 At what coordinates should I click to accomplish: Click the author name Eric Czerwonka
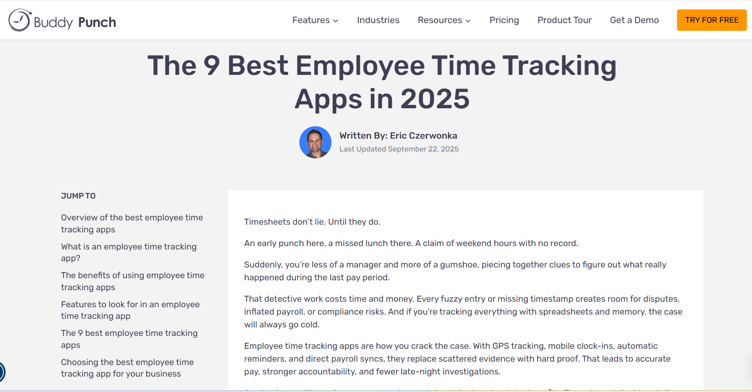[423, 136]
